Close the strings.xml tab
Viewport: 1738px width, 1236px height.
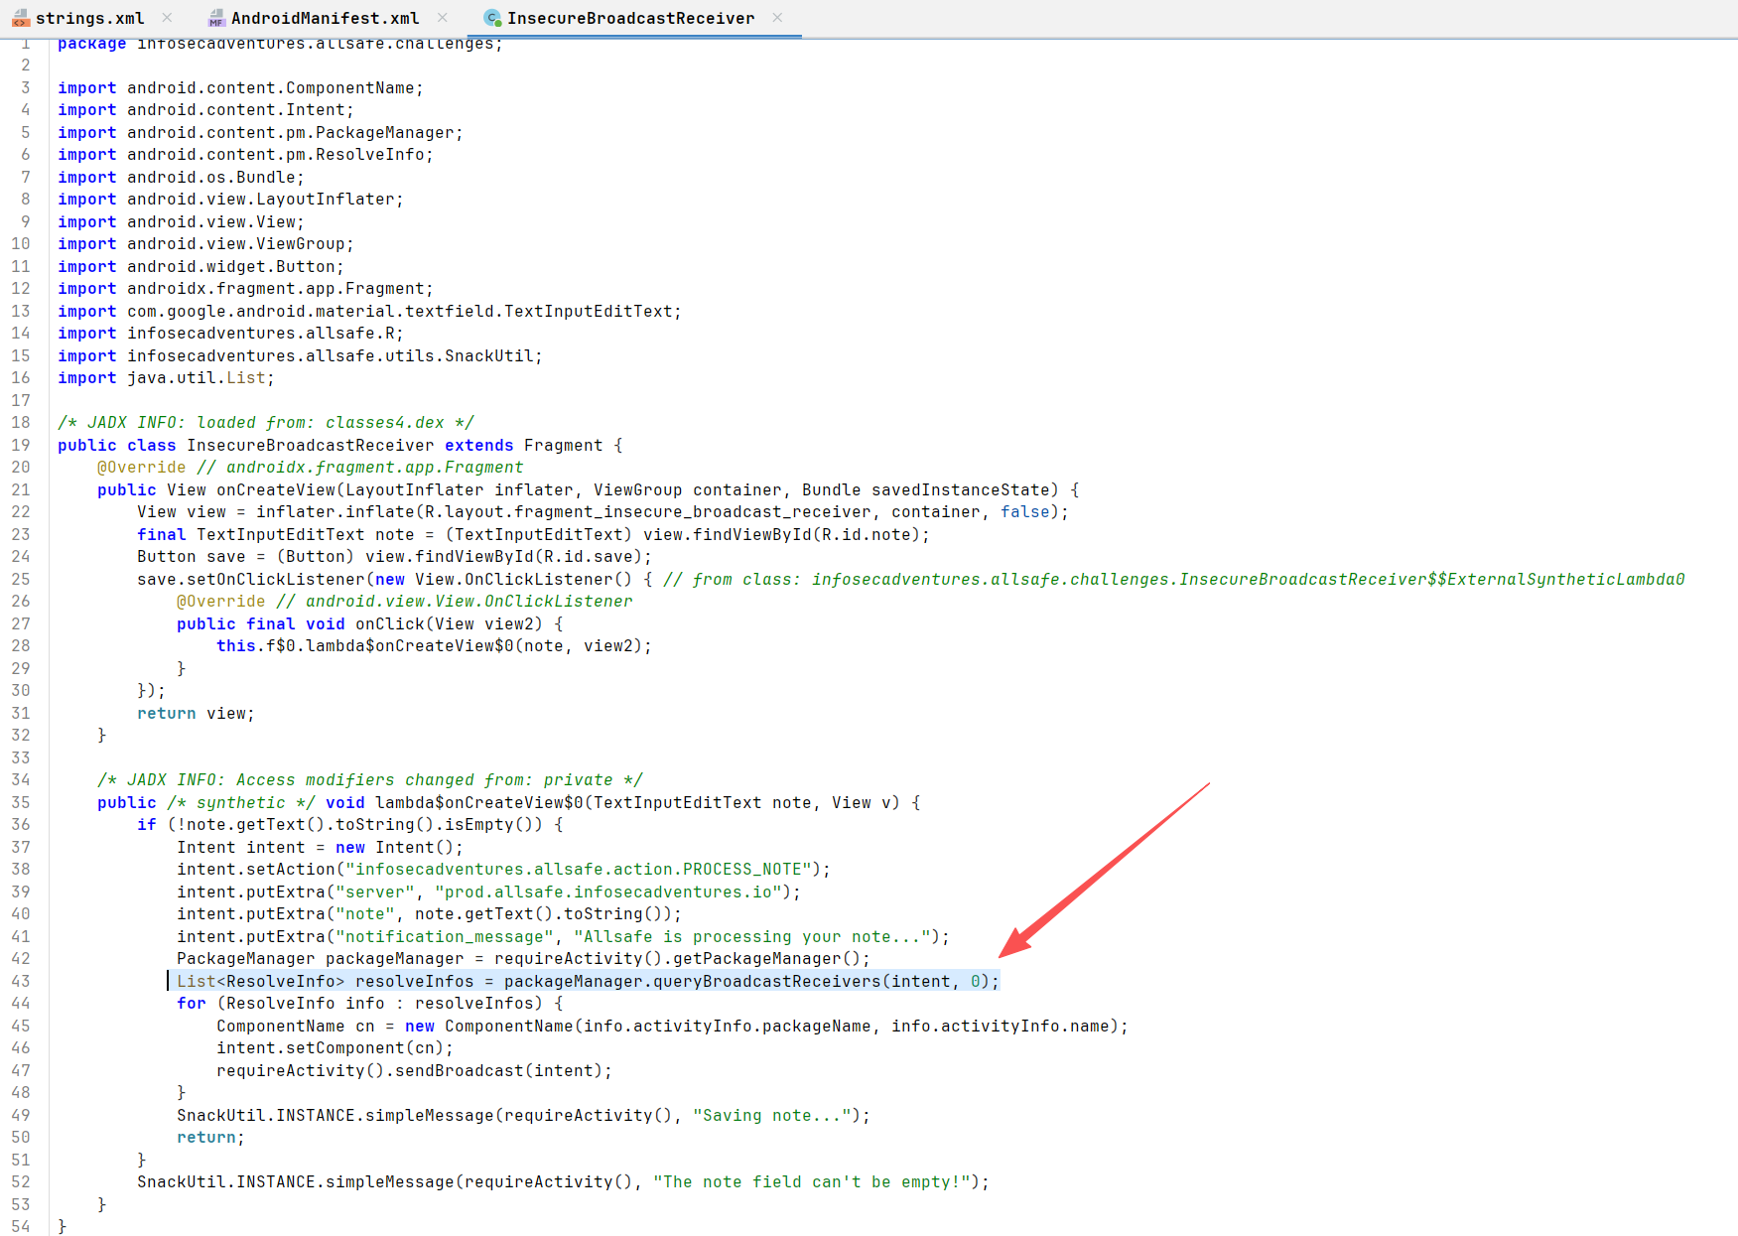click(167, 18)
